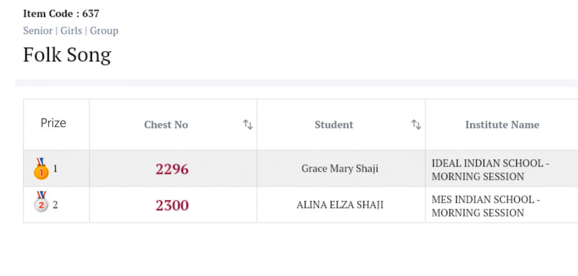Click the Chest No column header
Viewport: 578px width, 276px height.
[x=166, y=125]
